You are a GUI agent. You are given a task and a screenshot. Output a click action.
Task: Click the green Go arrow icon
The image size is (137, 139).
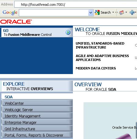(68, 32)
